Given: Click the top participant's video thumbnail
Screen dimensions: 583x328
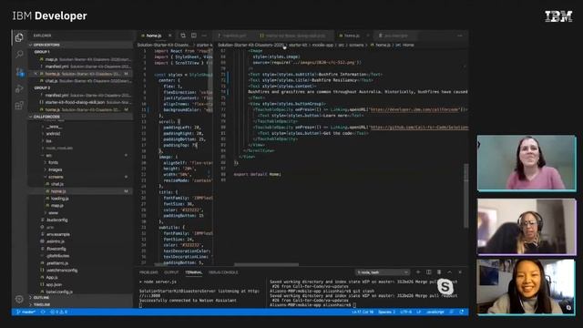Looking at the screenshot, I should (527, 163).
